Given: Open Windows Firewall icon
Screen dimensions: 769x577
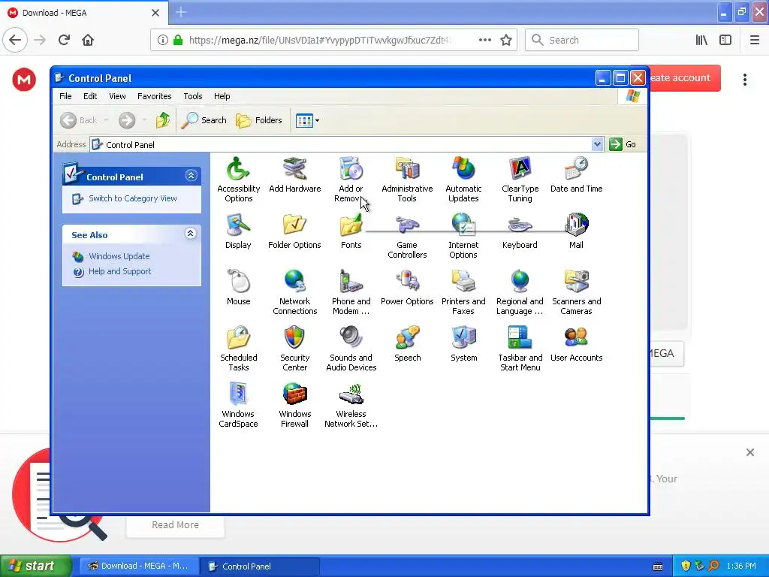Looking at the screenshot, I should click(294, 405).
